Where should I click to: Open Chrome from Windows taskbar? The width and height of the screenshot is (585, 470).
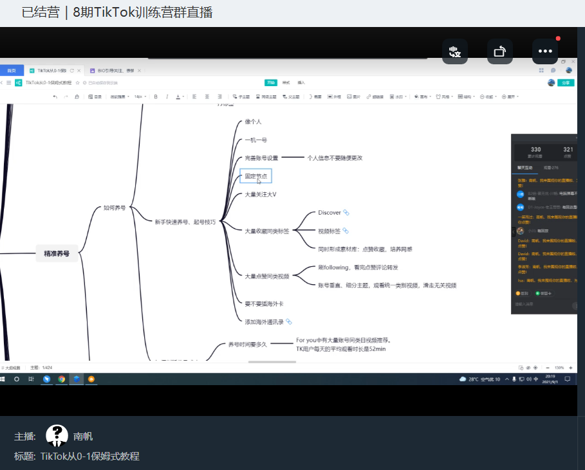(x=62, y=379)
